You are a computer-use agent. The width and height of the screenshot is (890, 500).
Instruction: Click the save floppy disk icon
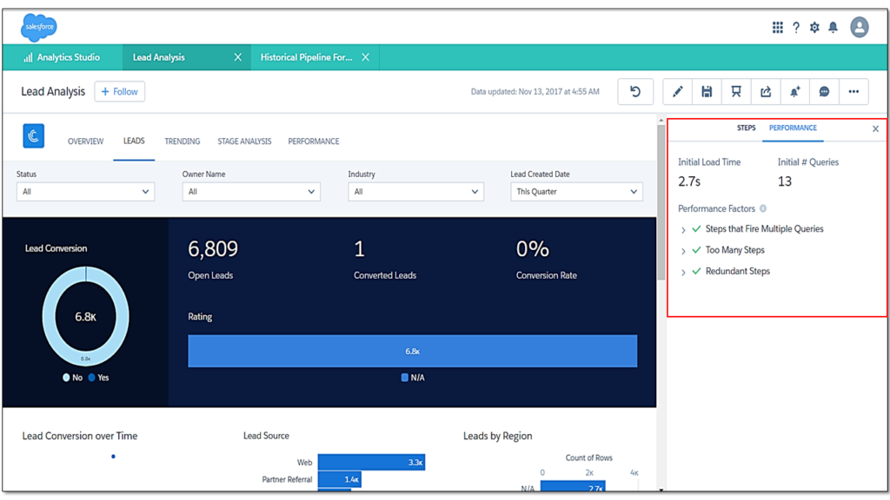(707, 92)
